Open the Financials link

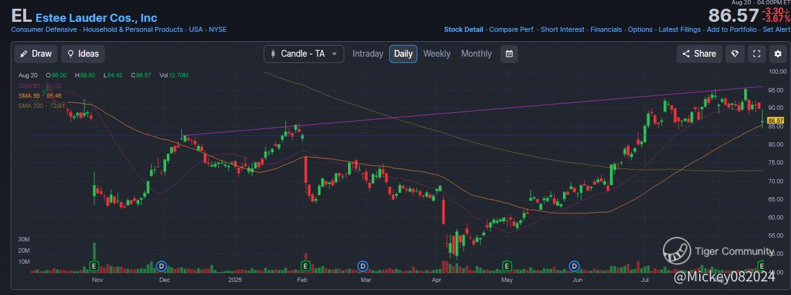(x=606, y=29)
